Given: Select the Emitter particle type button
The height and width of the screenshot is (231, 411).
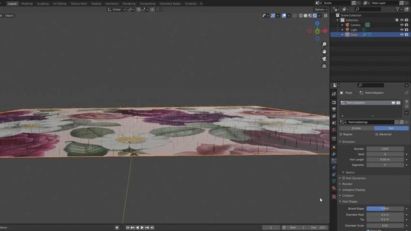Looking at the screenshot, I should 356,128.
